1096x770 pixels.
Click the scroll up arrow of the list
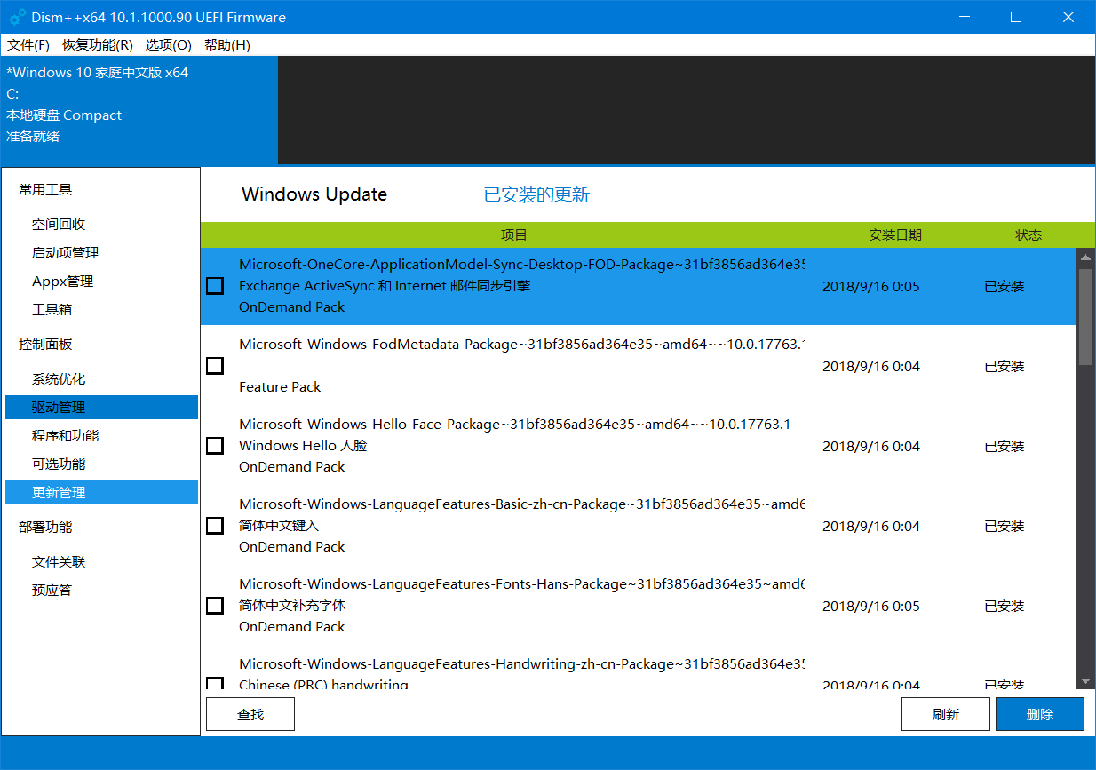pos(1084,258)
